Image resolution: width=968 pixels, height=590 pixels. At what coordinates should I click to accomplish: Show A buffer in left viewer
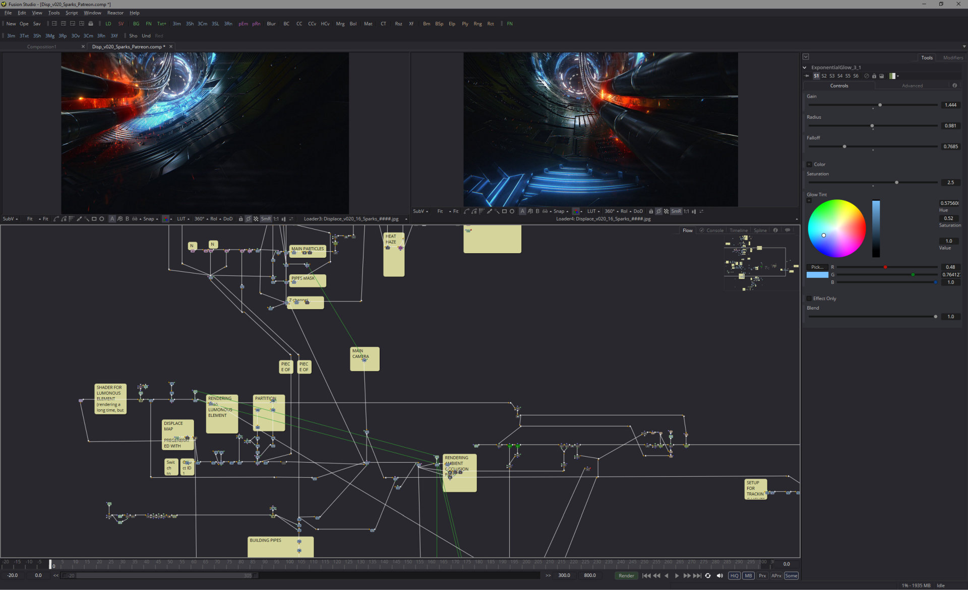pos(112,219)
